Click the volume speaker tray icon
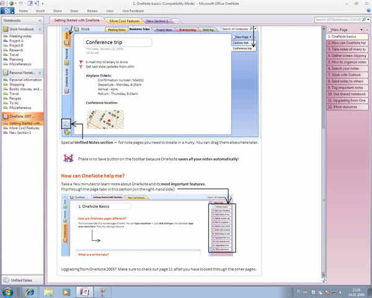Screen dimensions: 372x298 (x=340, y=292)
